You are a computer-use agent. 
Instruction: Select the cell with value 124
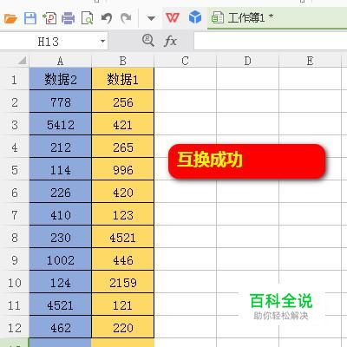(60, 283)
